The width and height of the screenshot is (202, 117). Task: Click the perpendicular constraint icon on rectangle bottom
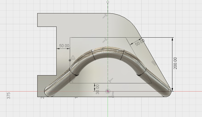(111, 80)
